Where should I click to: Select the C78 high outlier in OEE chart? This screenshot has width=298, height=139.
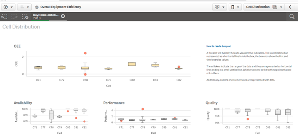(85, 53)
